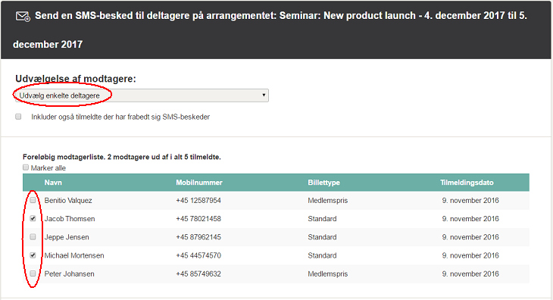Click the dropdown arrow of recipient selector
Viewport: 553px width, 300px height.
pyautogui.click(x=264, y=95)
